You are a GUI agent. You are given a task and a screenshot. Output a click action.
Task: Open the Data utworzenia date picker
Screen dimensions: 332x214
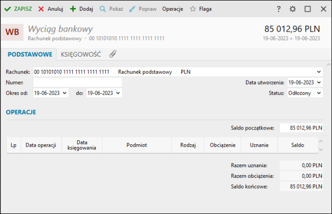click(319, 83)
